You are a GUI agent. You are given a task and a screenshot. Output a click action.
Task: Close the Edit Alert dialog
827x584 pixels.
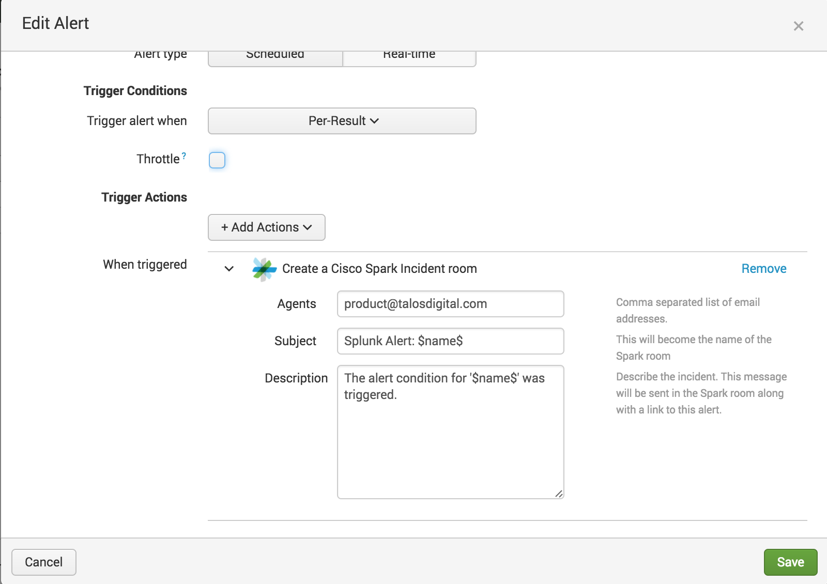pyautogui.click(x=798, y=26)
